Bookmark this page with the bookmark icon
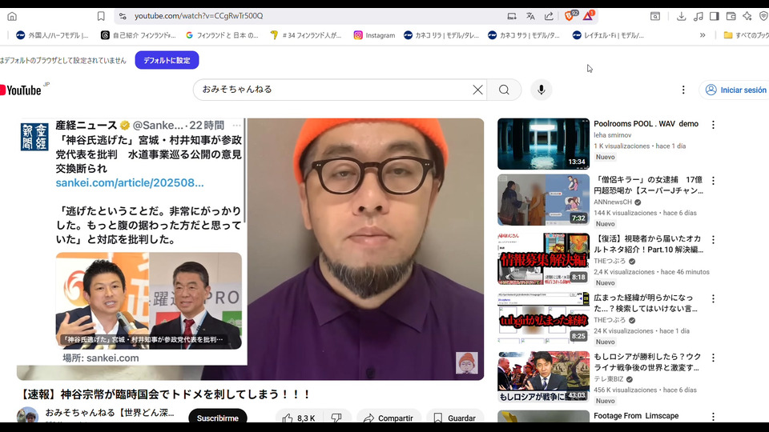769x432 pixels. 101,16
